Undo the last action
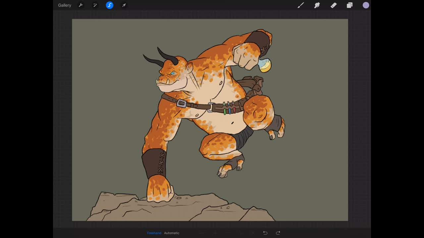 [x=265, y=233]
